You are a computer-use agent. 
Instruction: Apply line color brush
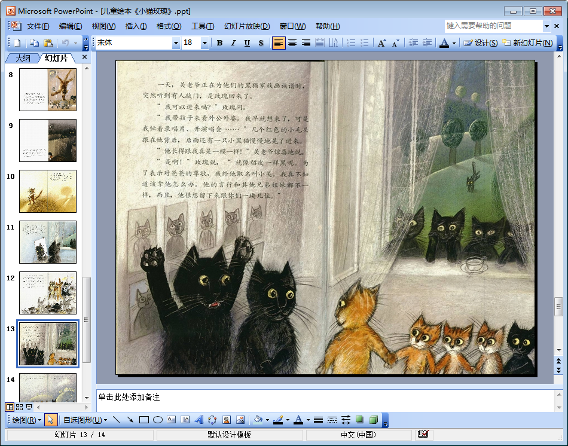click(278, 420)
